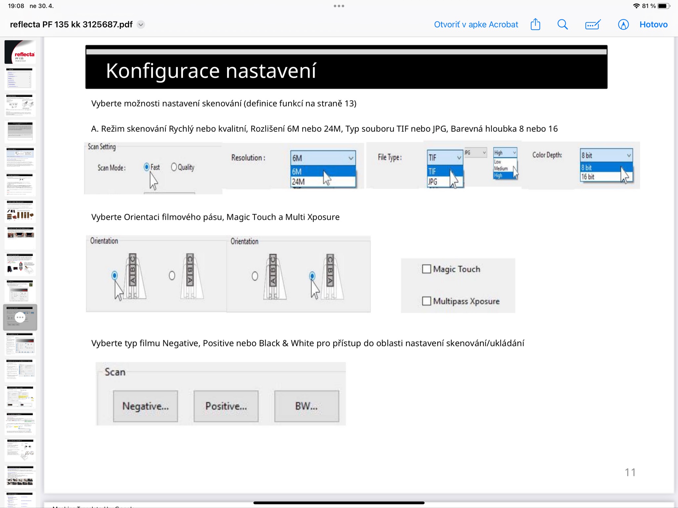Tap the battery icon in status bar

click(x=663, y=6)
